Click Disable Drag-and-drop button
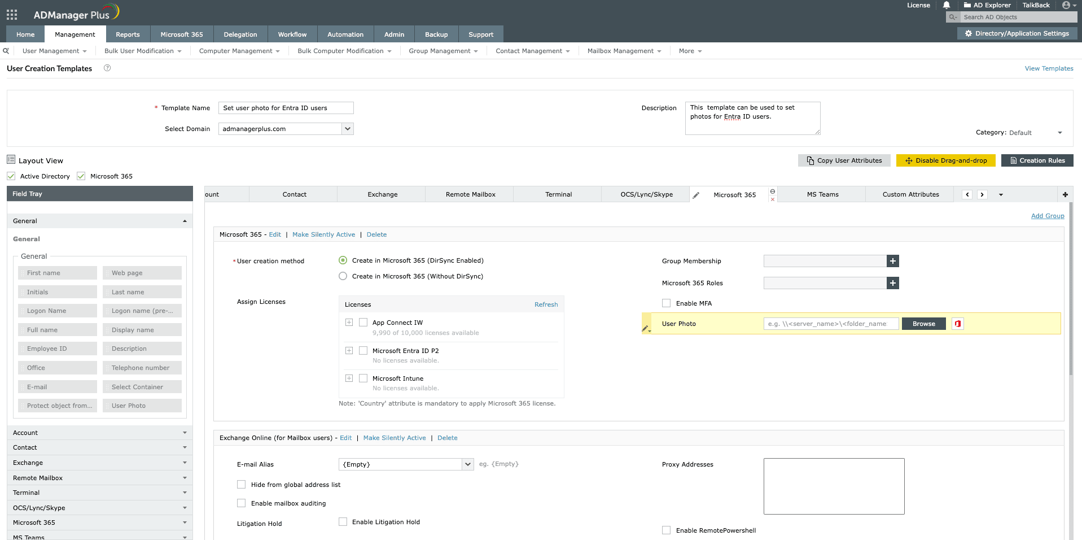Viewport: 1082px width, 540px height. (946, 160)
